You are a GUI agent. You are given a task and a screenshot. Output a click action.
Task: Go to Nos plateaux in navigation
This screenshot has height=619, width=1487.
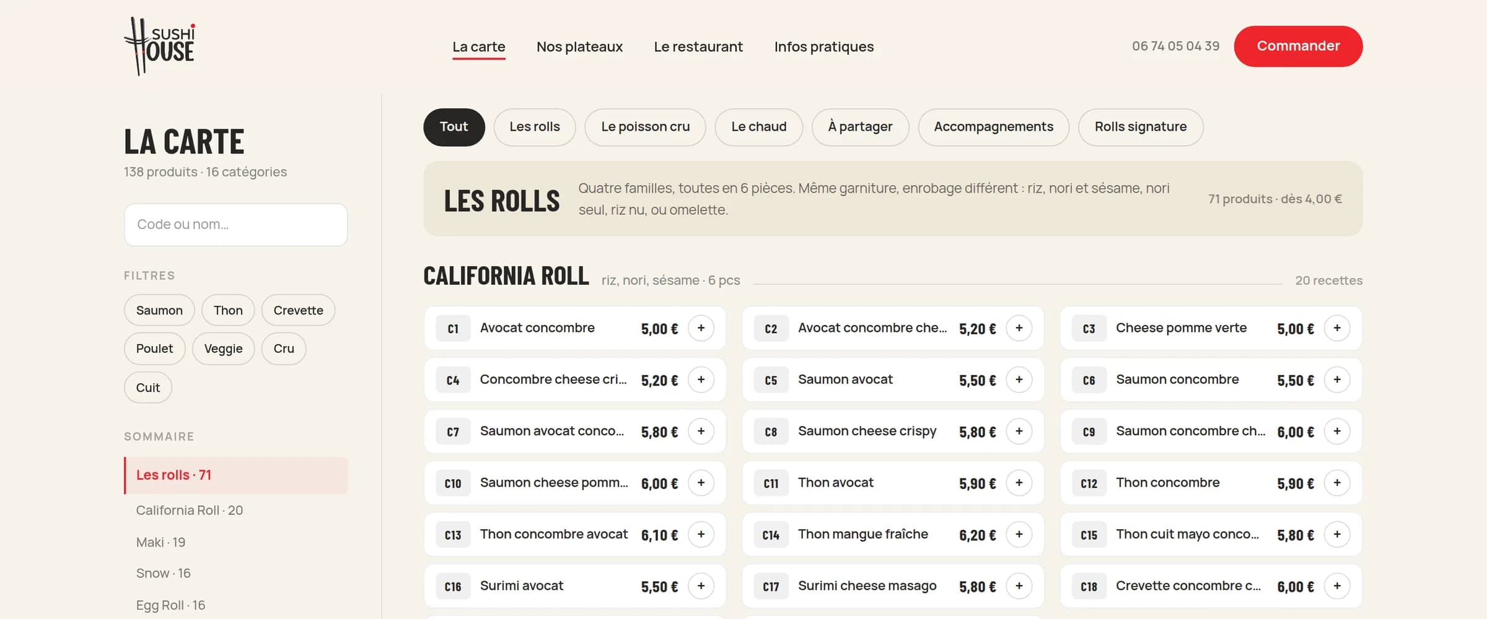pyautogui.click(x=579, y=47)
